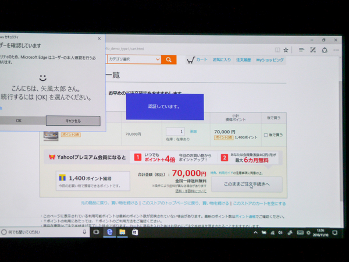Check the 後で買う checkbox
The height and width of the screenshot is (262, 349).
[x=266, y=135]
